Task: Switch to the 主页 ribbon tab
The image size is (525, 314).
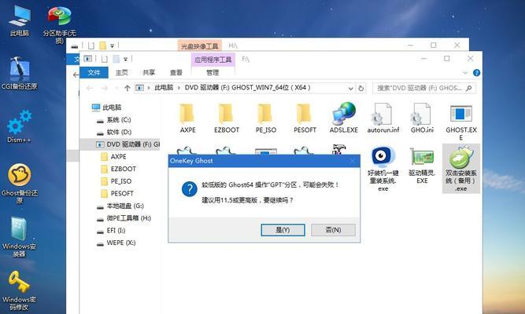Action: click(x=121, y=72)
